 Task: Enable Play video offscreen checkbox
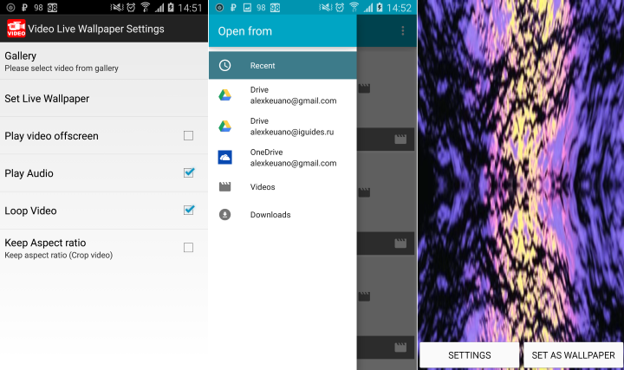tap(189, 136)
